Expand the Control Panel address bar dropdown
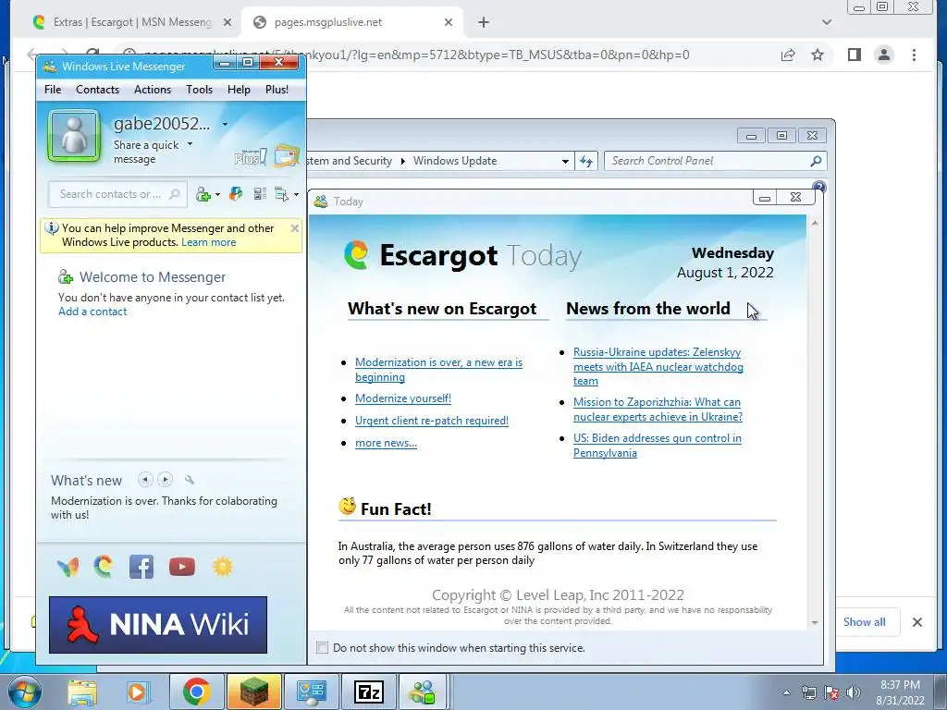This screenshot has width=947, height=710. (x=565, y=161)
